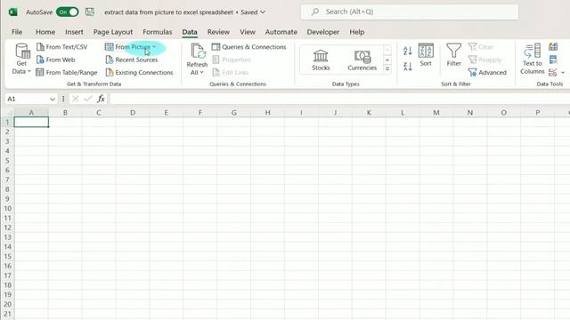Select row 10 header
The image size is (570, 320).
point(8,209)
